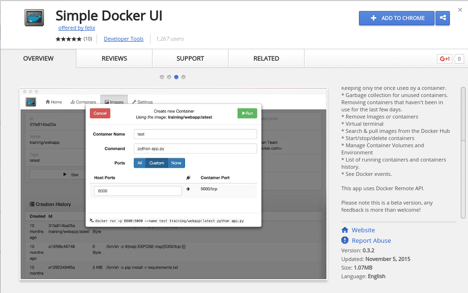
Task: Select the first carousel dot
Action: [162, 77]
